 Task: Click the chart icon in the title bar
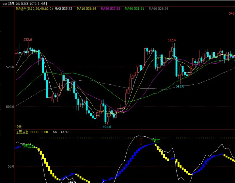[4, 3]
